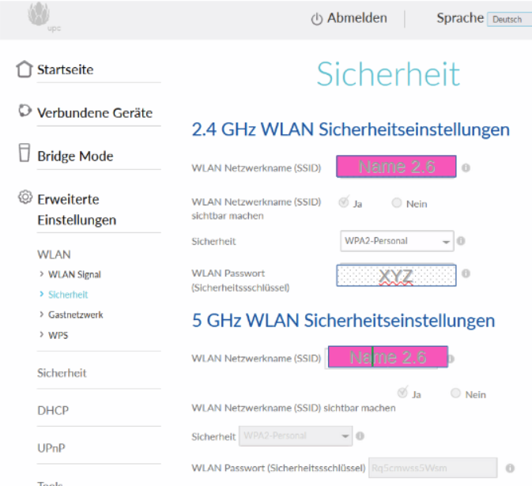The height and width of the screenshot is (486, 532).
Task: Click the Bridge Mode icon
Action: (25, 155)
